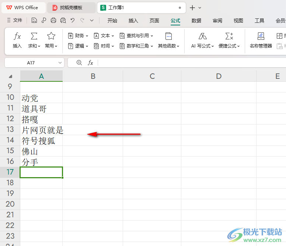This screenshot has width=286, height=246.
Task: Click the zoom magnifier icon in formula bar
Action: point(79,63)
